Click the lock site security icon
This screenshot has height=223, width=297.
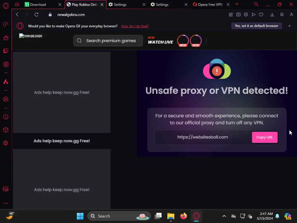point(50,15)
